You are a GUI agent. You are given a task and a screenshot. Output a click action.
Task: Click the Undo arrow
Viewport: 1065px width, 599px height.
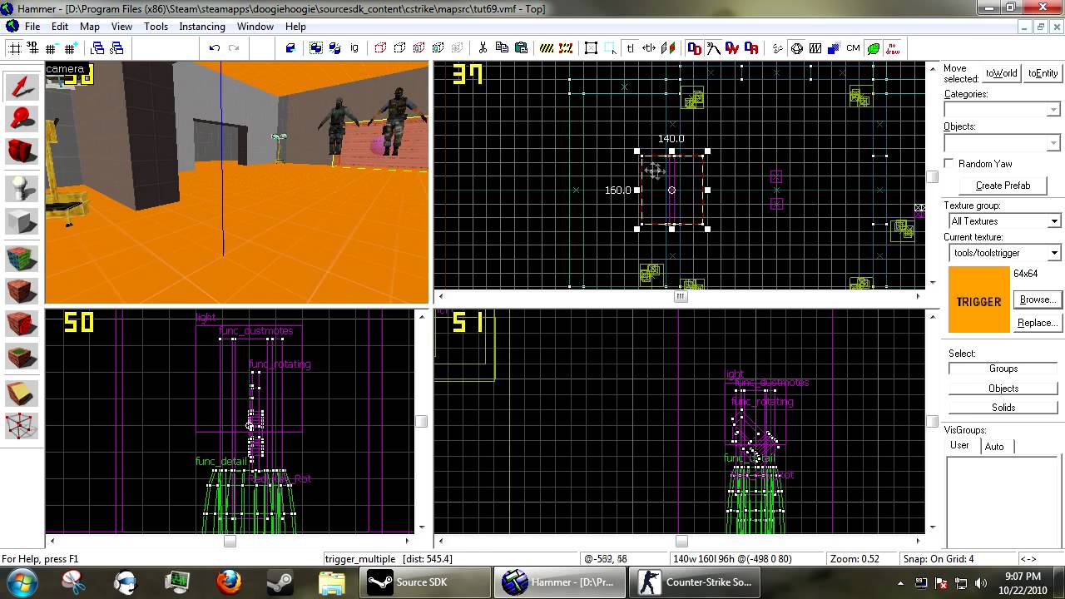(x=214, y=48)
